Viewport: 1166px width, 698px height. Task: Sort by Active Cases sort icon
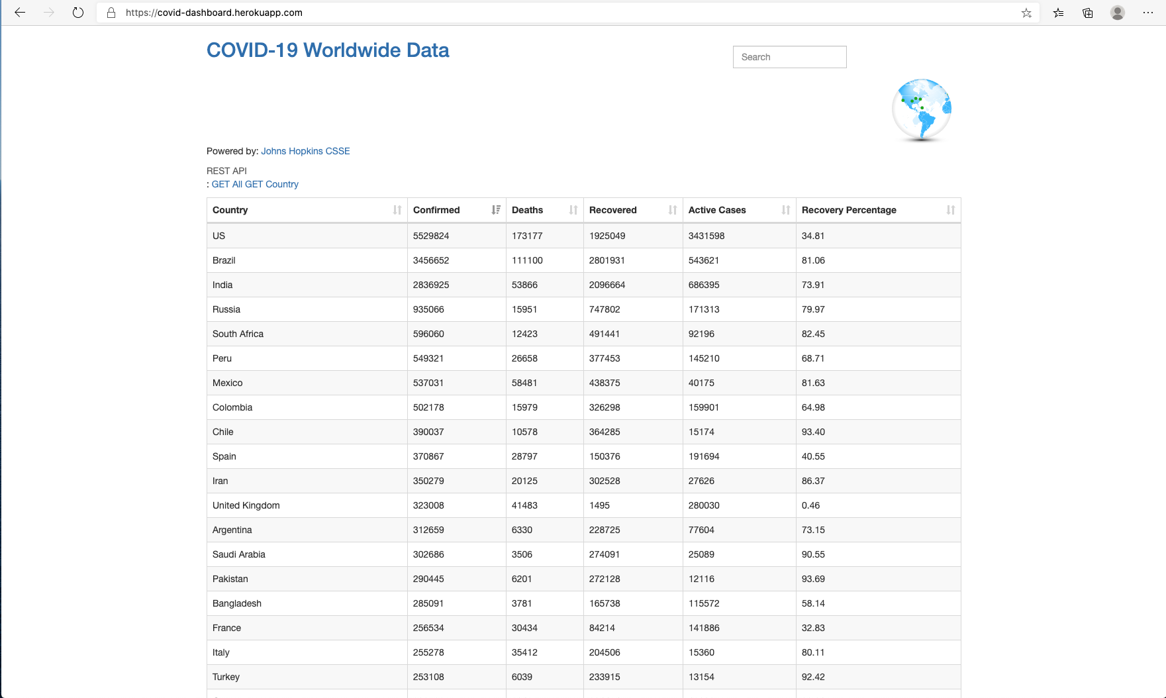click(x=786, y=210)
